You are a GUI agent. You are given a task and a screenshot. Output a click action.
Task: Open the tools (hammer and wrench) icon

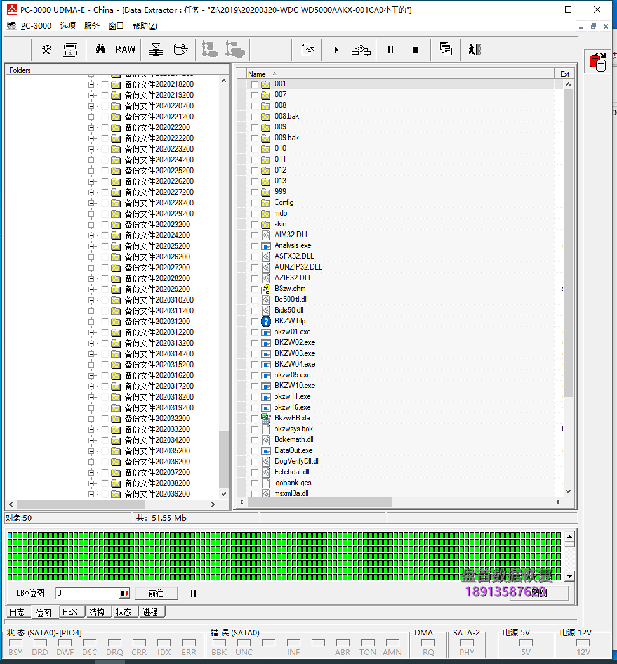tap(46, 49)
